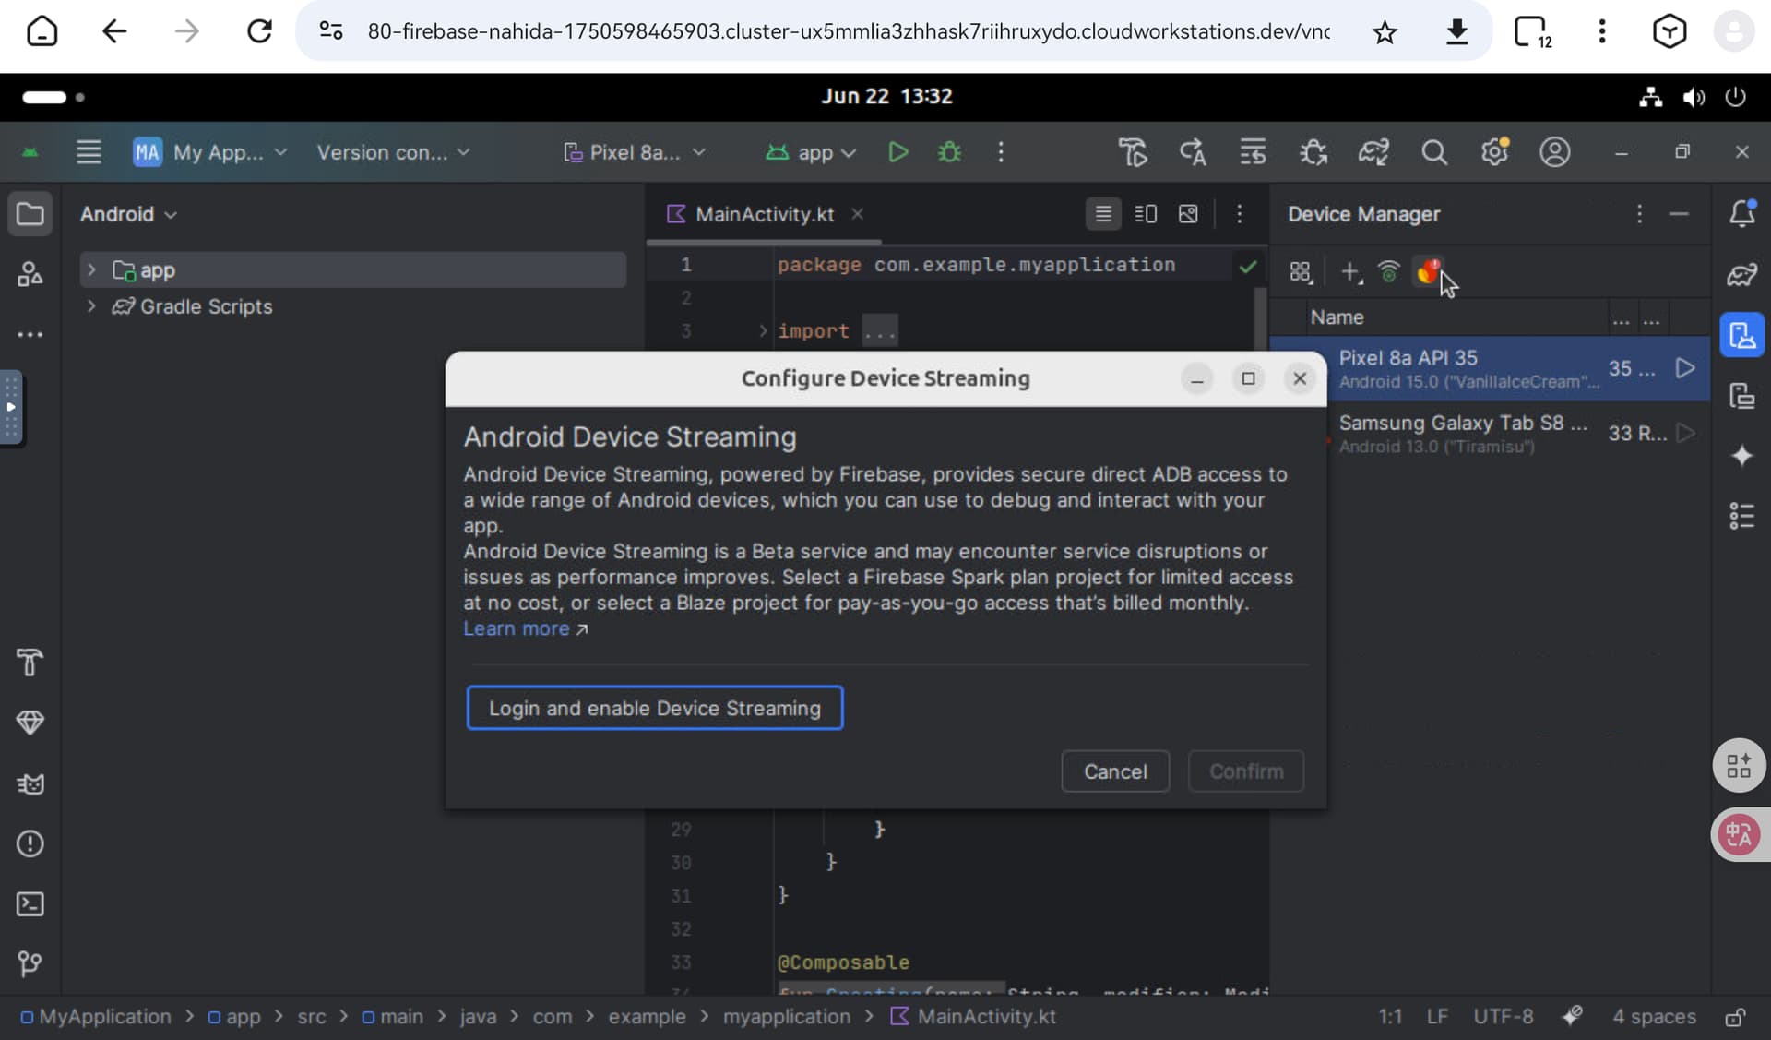Select the Samsung Galaxy Tab S8 device row
The image size is (1771, 1040).
point(1462,433)
